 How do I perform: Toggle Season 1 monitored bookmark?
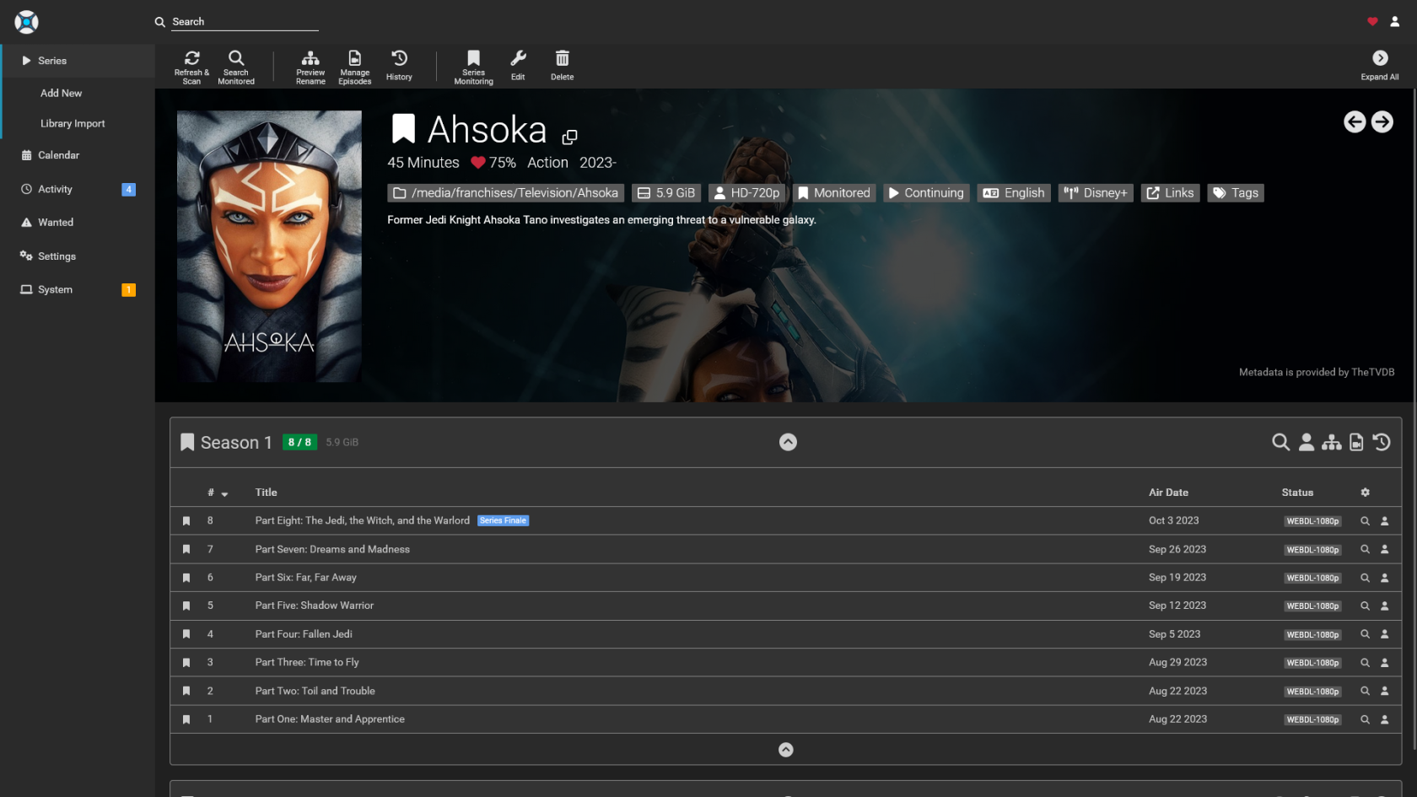pyautogui.click(x=187, y=442)
